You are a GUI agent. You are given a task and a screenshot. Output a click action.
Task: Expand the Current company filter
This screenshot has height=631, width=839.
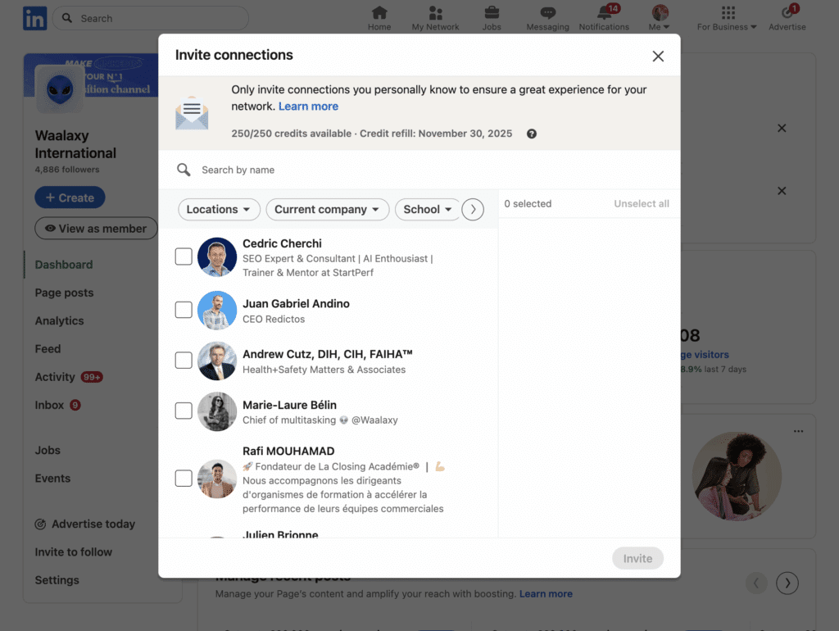point(327,209)
